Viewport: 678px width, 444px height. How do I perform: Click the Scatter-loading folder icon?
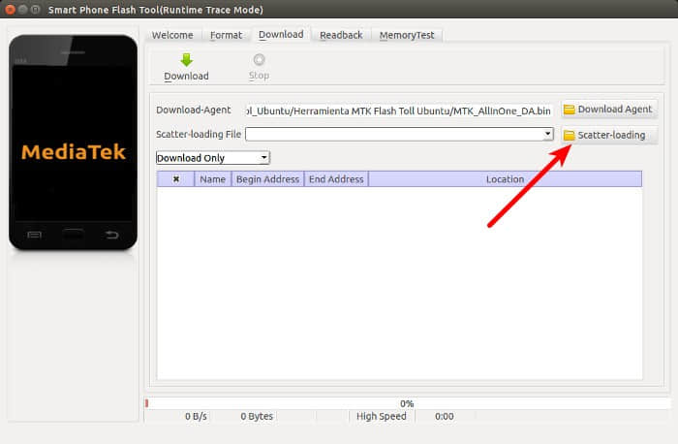pos(570,135)
